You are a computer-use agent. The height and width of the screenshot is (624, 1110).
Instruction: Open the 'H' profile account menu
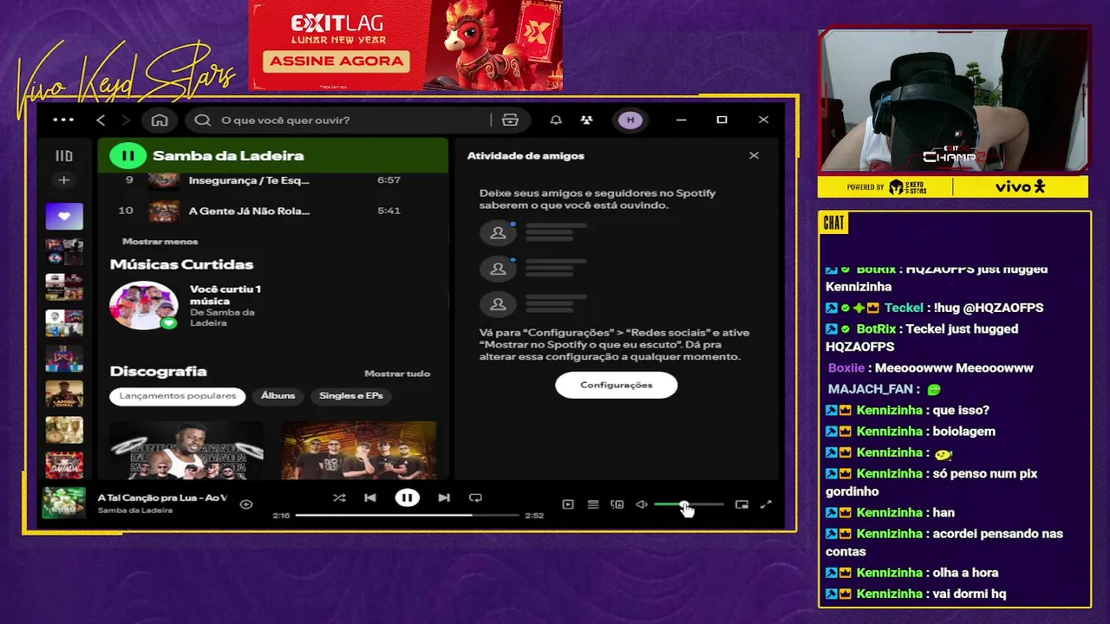[x=630, y=120]
